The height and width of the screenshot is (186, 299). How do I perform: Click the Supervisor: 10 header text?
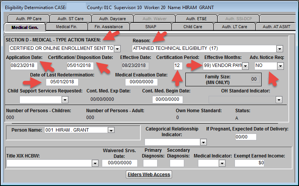click(x=128, y=8)
